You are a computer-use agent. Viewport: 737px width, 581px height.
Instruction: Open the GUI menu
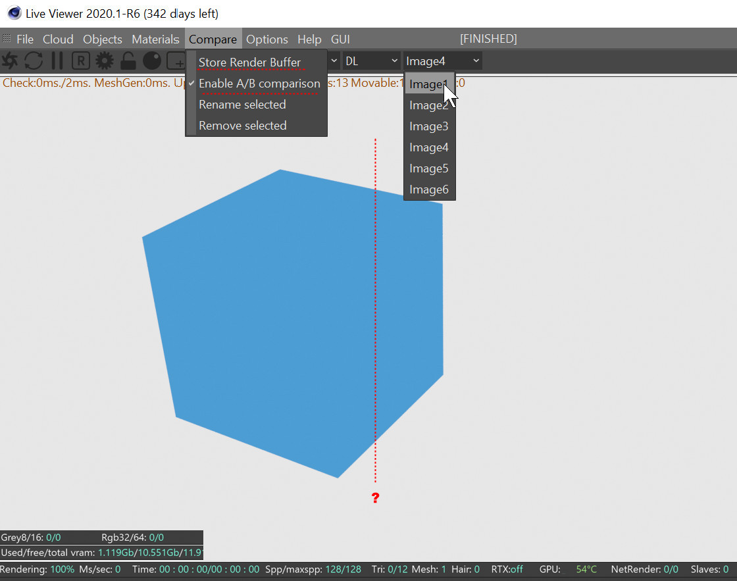pos(340,39)
